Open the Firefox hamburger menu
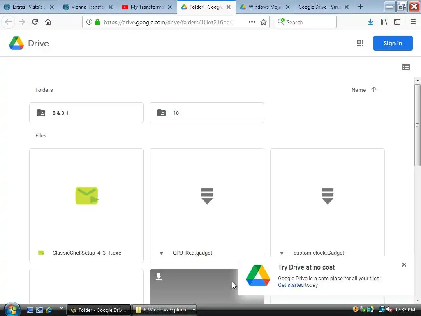The width and height of the screenshot is (421, 316). tap(413, 22)
